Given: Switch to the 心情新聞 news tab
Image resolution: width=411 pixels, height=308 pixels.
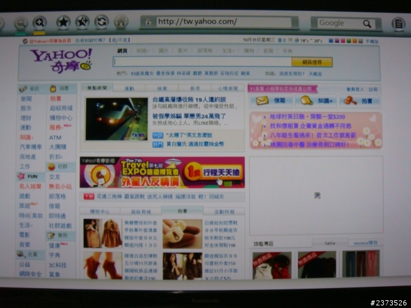Looking at the screenshot, I should pos(228,89).
